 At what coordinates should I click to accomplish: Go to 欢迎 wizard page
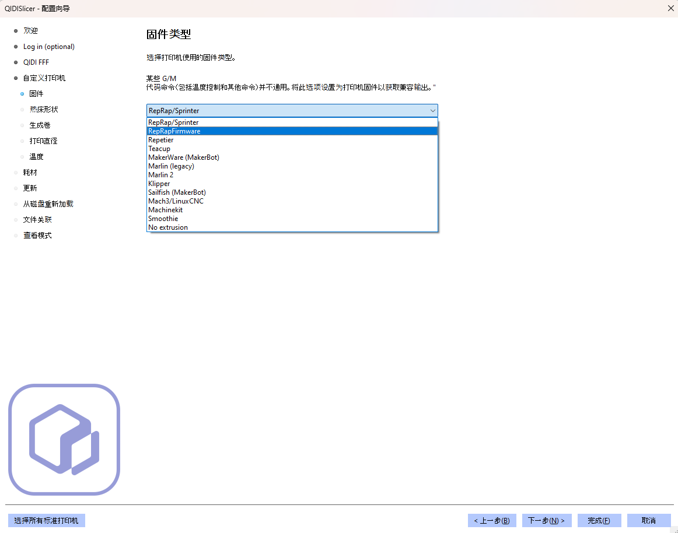pyautogui.click(x=31, y=31)
